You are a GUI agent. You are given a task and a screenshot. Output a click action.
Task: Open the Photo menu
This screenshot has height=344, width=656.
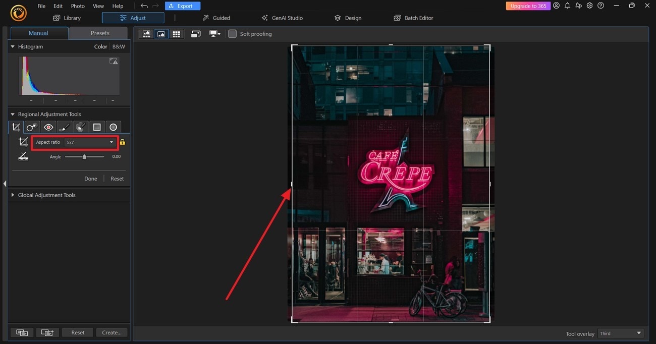78,6
